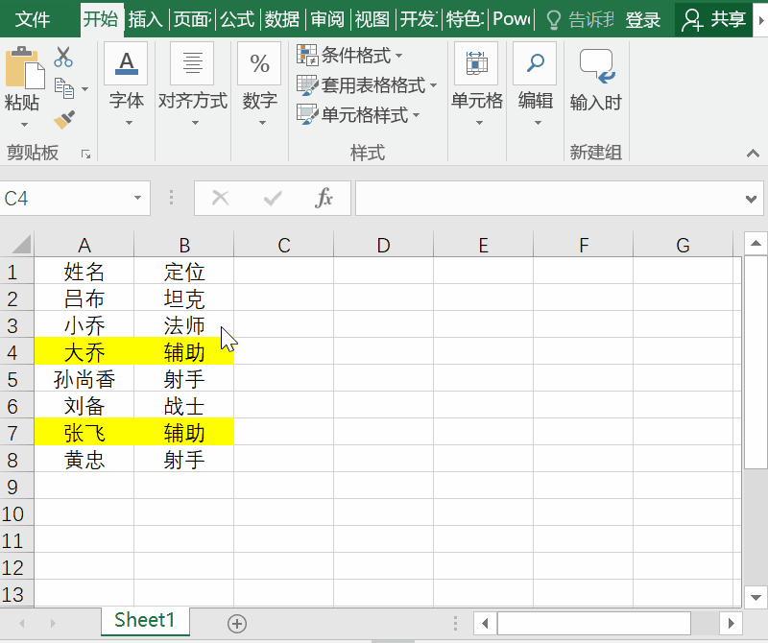Switch to the 数据 Data tab
768x643 pixels.
click(x=282, y=19)
